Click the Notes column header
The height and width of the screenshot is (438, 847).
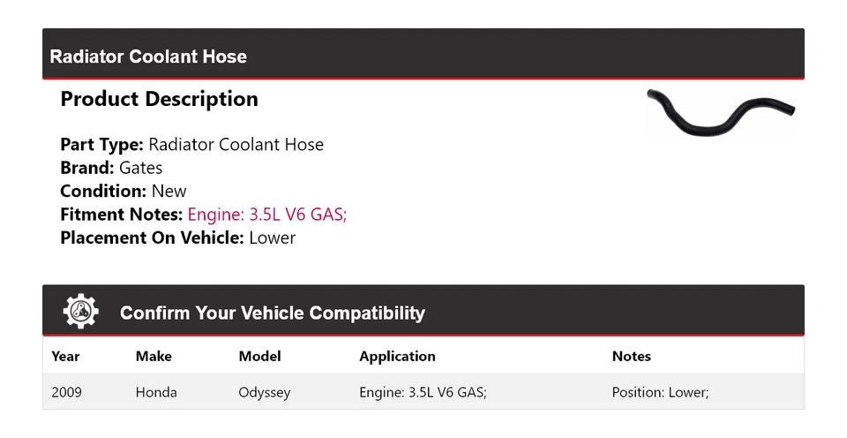click(x=631, y=356)
